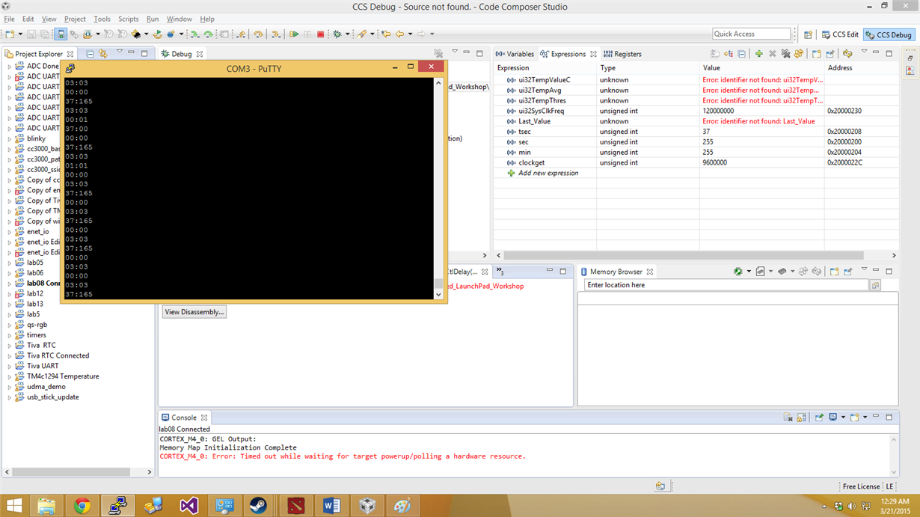Click Free License status text

pyautogui.click(x=861, y=486)
